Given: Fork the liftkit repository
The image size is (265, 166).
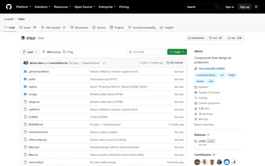Looking at the screenshot, I should [x=216, y=38].
